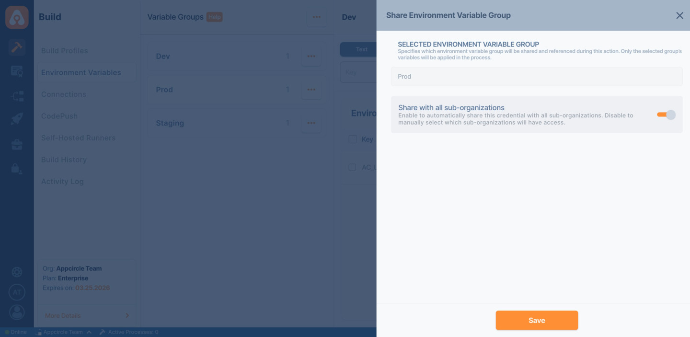Click the signing identities lock icon
The width and height of the screenshot is (690, 337).
pyautogui.click(x=17, y=168)
